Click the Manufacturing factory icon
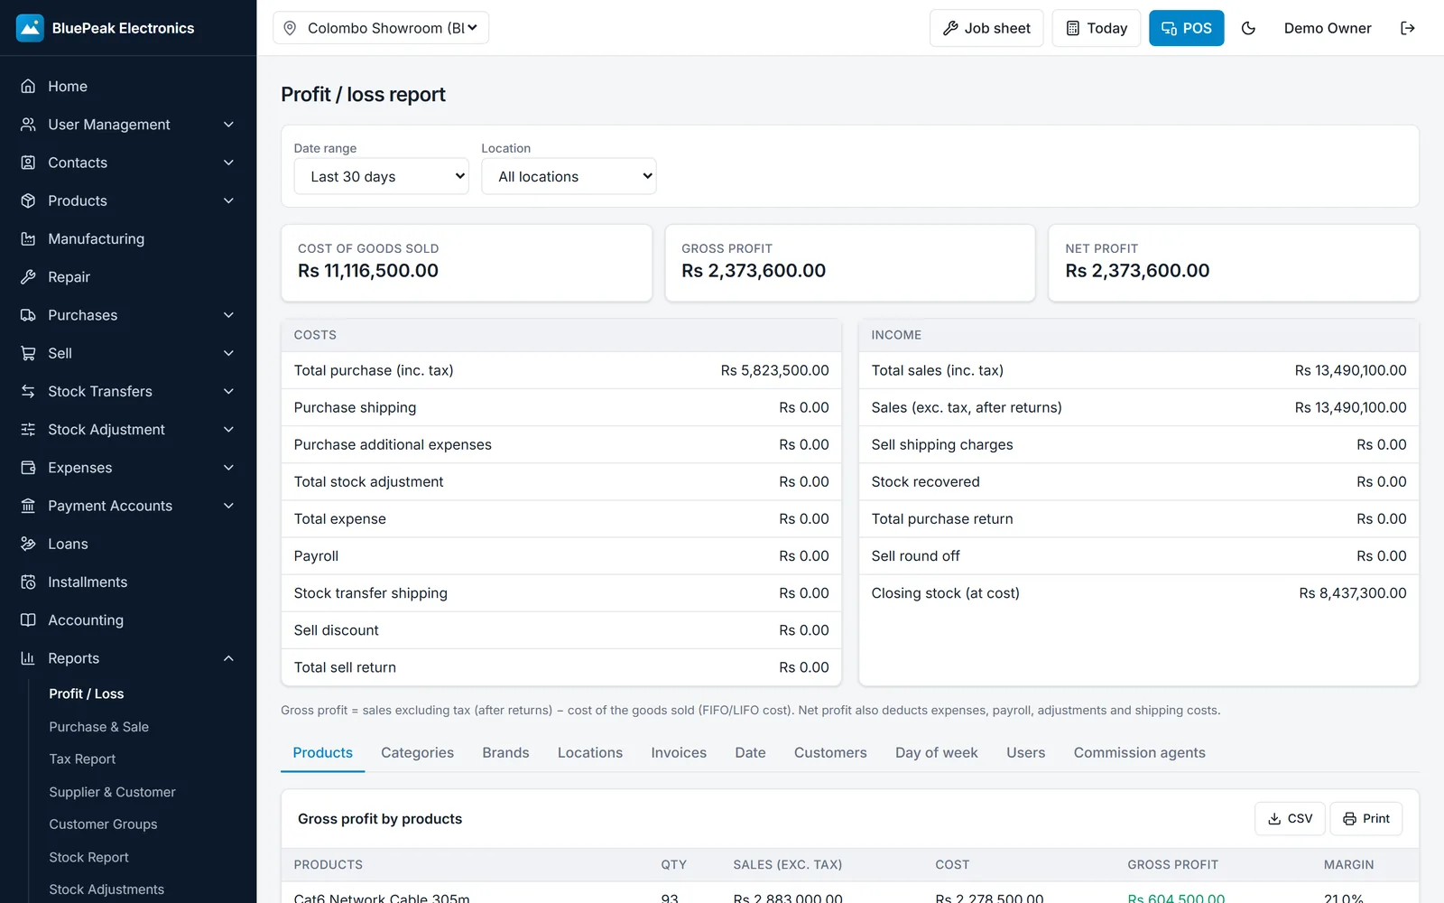Viewport: 1444px width, 903px height. click(x=28, y=239)
